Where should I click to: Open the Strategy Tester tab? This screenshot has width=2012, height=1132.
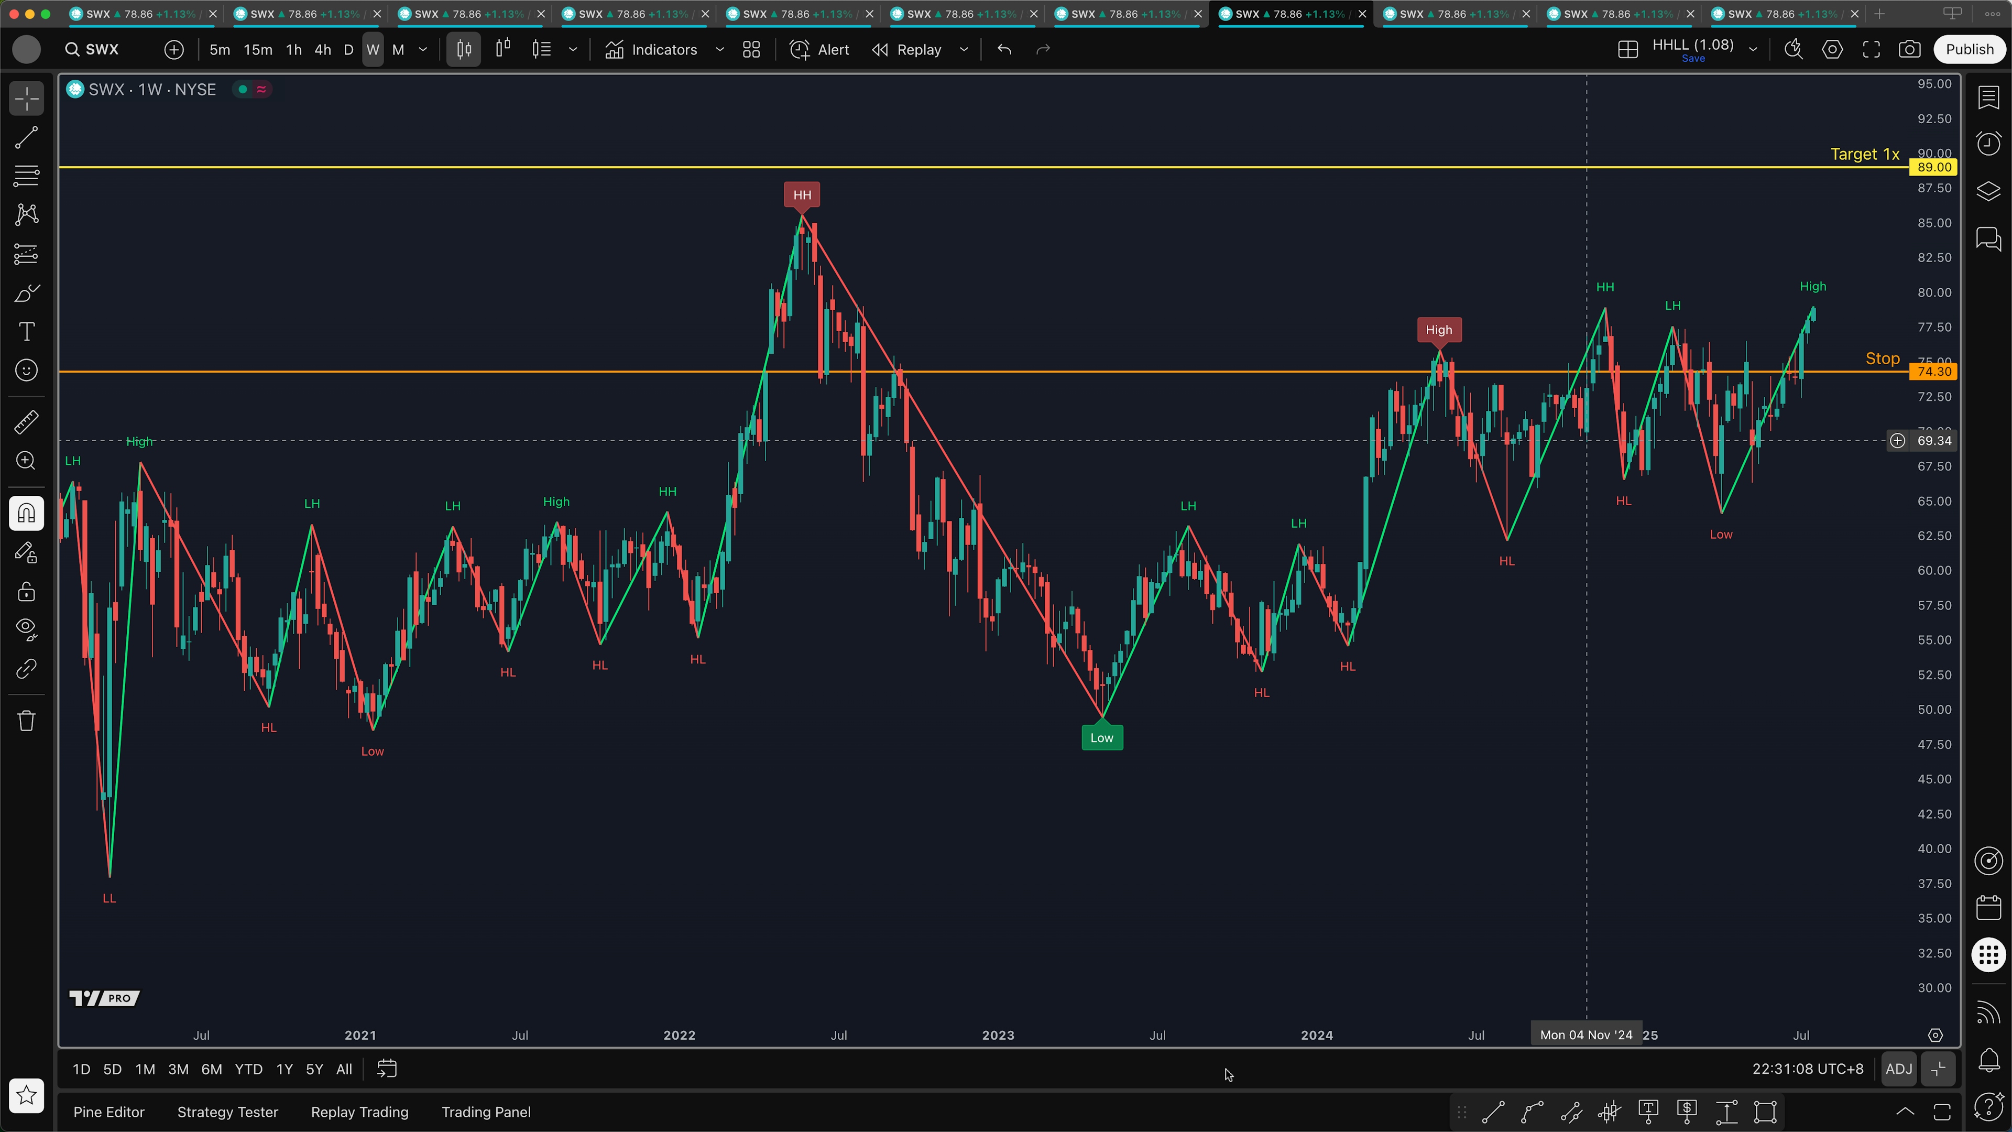[227, 1113]
